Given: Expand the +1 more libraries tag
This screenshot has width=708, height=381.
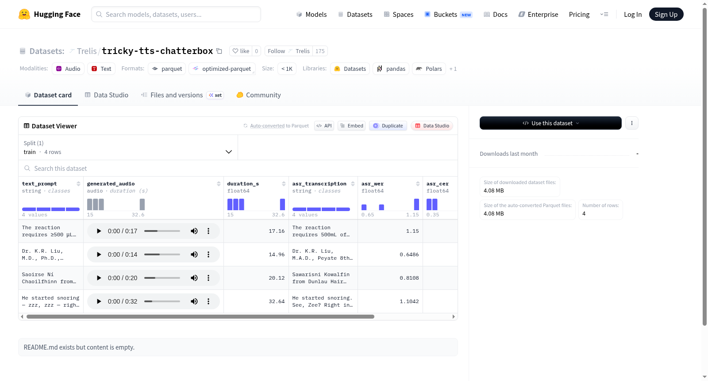Looking at the screenshot, I should pyautogui.click(x=453, y=69).
